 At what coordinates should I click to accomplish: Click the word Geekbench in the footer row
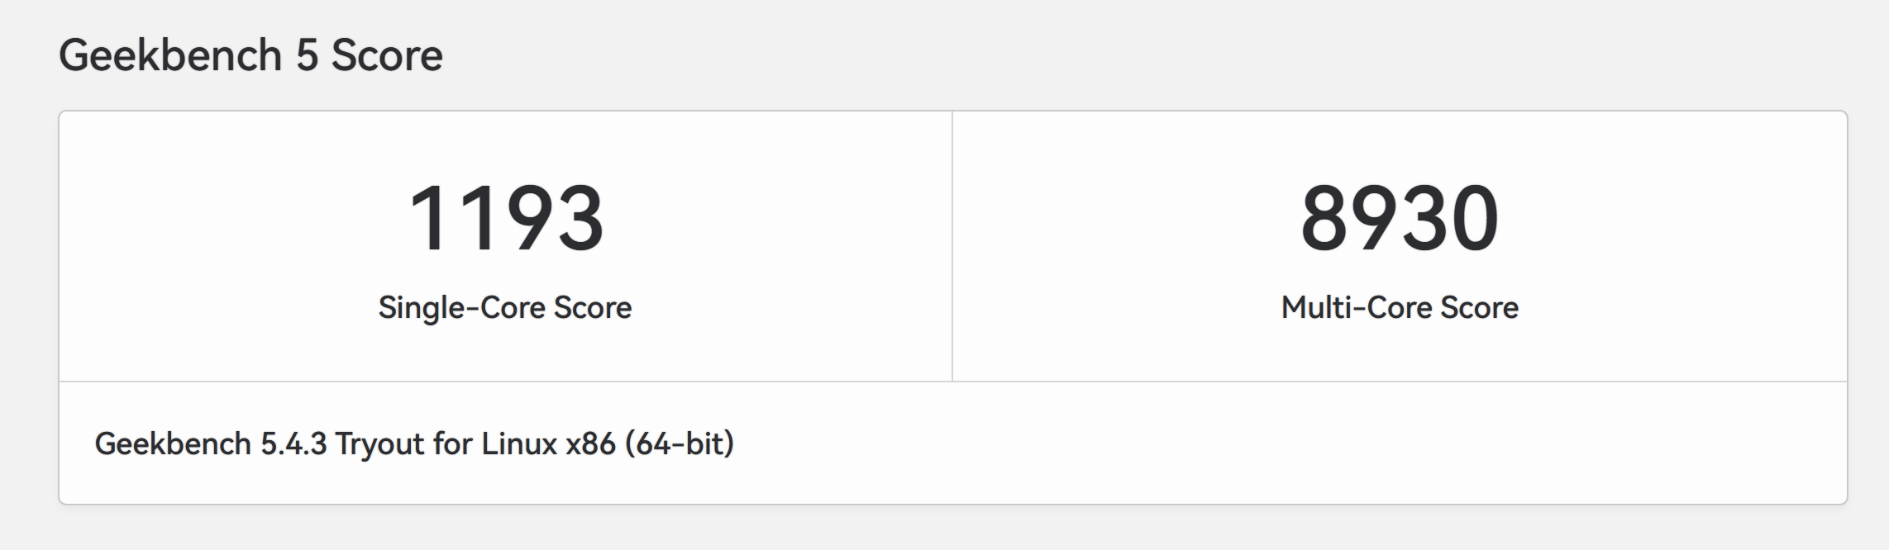[x=173, y=444]
